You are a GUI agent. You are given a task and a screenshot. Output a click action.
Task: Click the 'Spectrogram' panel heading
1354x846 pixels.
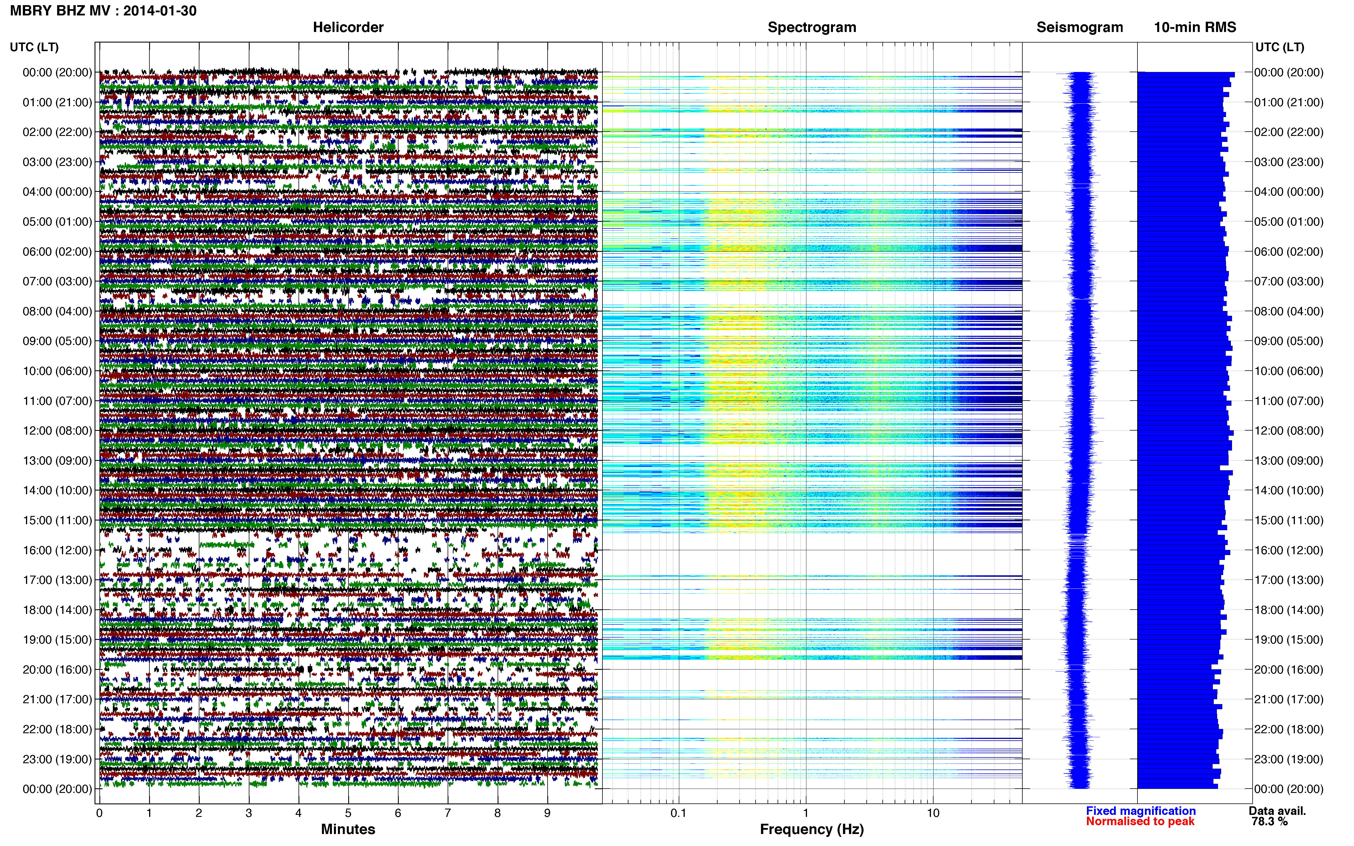812,27
